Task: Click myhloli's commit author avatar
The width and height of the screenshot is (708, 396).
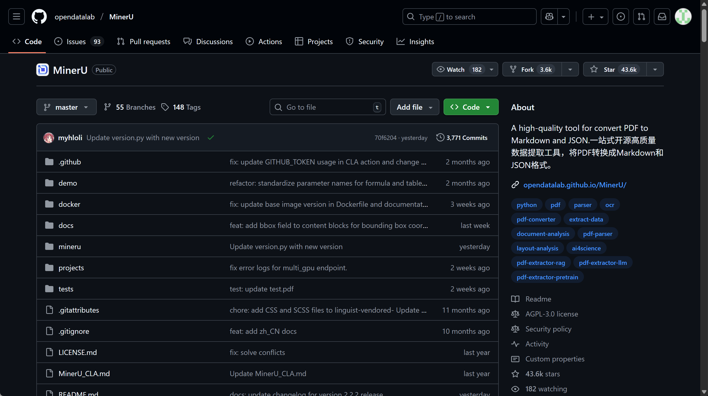Action: pos(49,138)
